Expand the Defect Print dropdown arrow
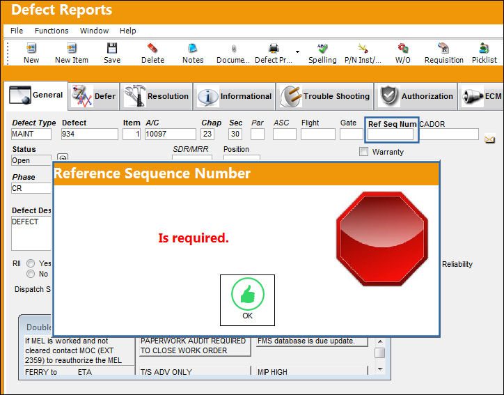Image resolution: width=504 pixels, height=395 pixels. [298, 52]
